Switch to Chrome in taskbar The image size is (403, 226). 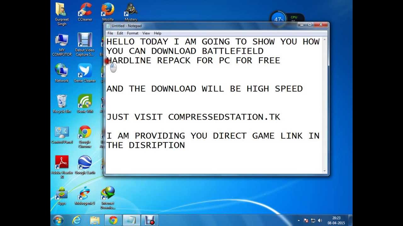113,220
